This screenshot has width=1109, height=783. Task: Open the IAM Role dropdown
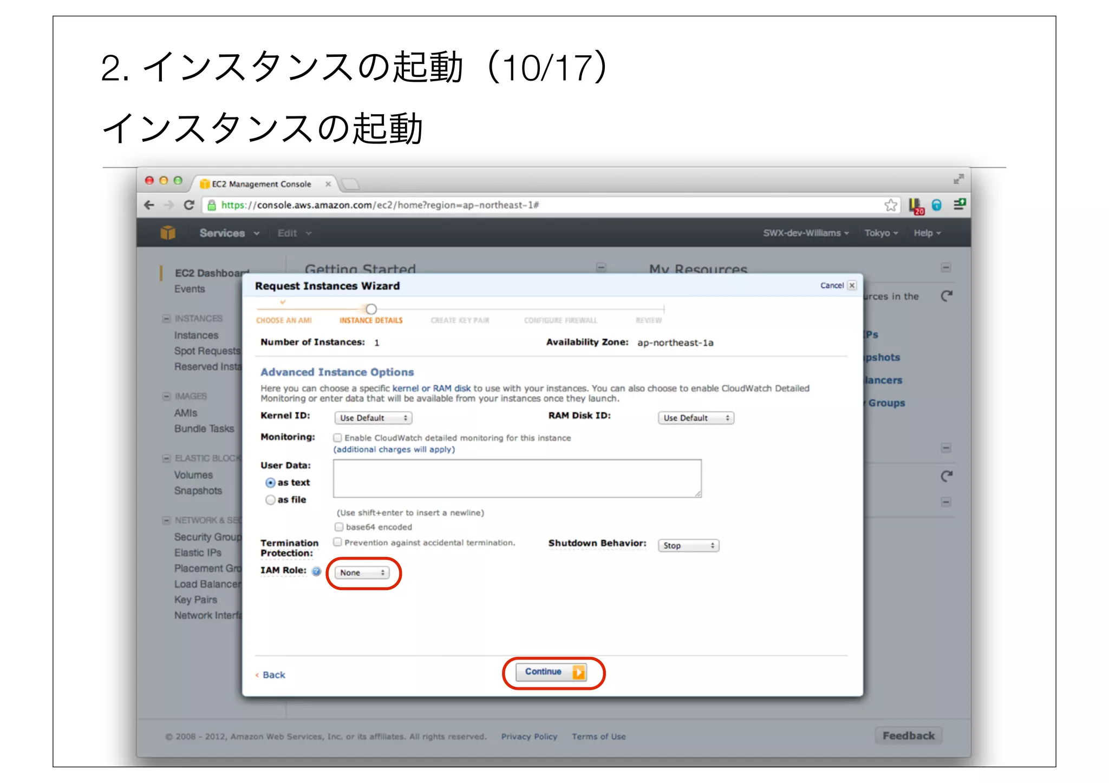click(362, 573)
